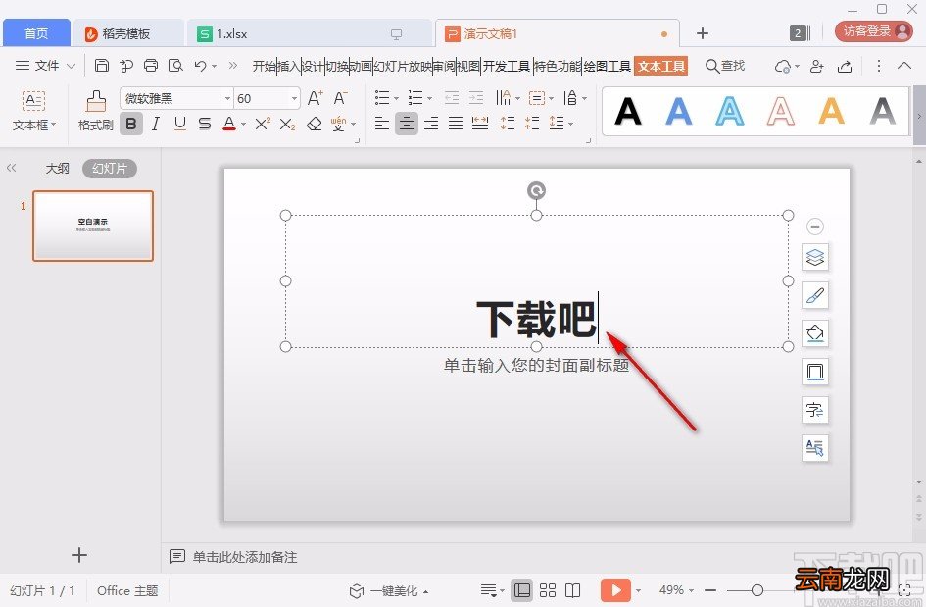
Task: Toggle Underline formatting
Action: point(180,124)
